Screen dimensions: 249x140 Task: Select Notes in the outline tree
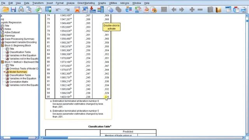(8, 29)
